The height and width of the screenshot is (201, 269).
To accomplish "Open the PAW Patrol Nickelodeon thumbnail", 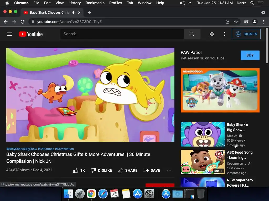I will pyautogui.click(x=220, y=90).
